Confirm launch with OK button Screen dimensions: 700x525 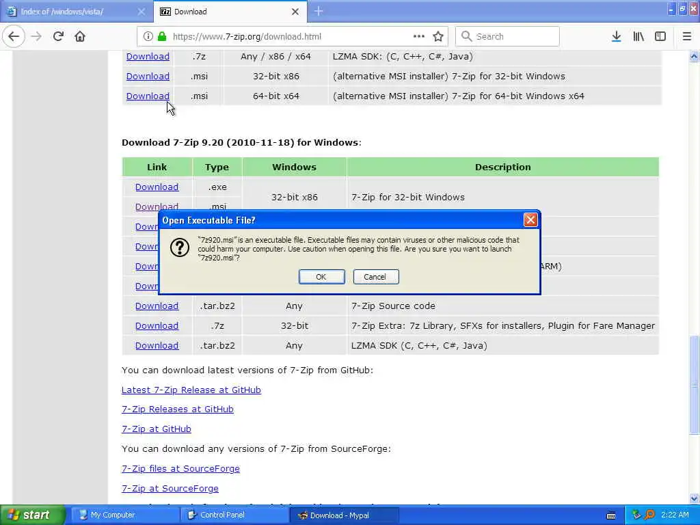(321, 277)
